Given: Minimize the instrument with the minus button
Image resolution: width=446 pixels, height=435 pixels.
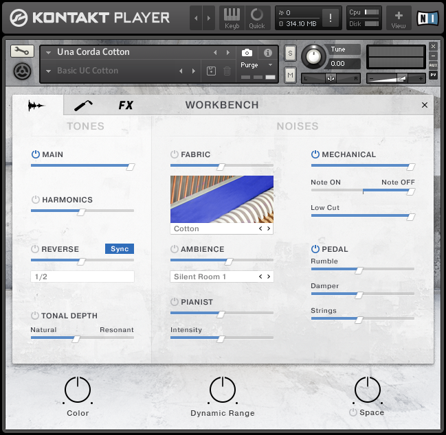Looking at the screenshot, I should (433, 56).
